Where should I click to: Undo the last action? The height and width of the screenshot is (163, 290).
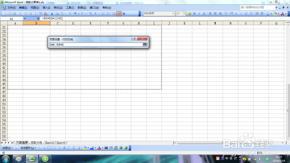pos(75,14)
